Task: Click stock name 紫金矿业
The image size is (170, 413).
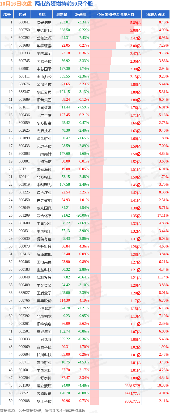Action: point(44,138)
